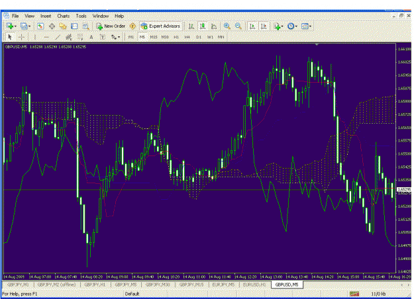Switch to EURJPY,M5 chart tab
The image size is (414, 299).
pos(223,284)
